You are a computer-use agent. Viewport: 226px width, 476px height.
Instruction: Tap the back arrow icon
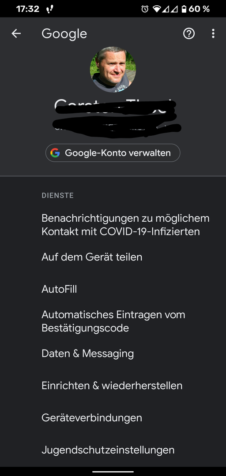point(16,33)
